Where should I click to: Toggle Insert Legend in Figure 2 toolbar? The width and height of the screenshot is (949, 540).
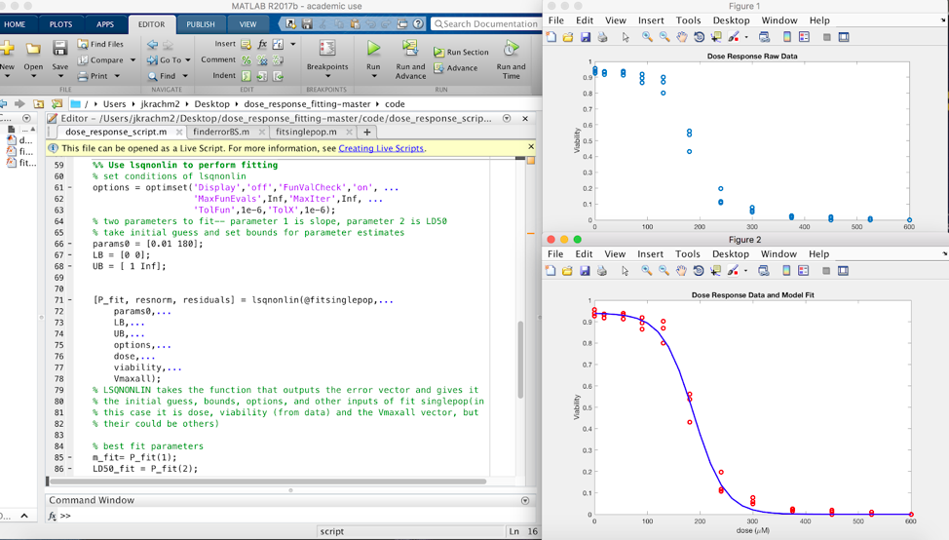[x=803, y=271]
